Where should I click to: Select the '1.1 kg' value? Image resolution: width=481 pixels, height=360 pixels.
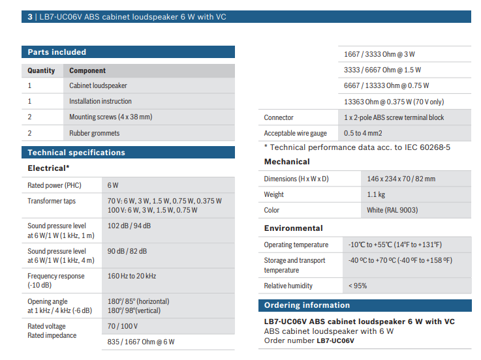(x=376, y=194)
